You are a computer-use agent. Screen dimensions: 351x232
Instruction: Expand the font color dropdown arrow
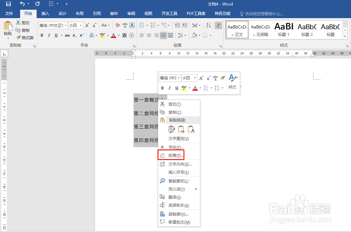pyautogui.click(x=118, y=35)
